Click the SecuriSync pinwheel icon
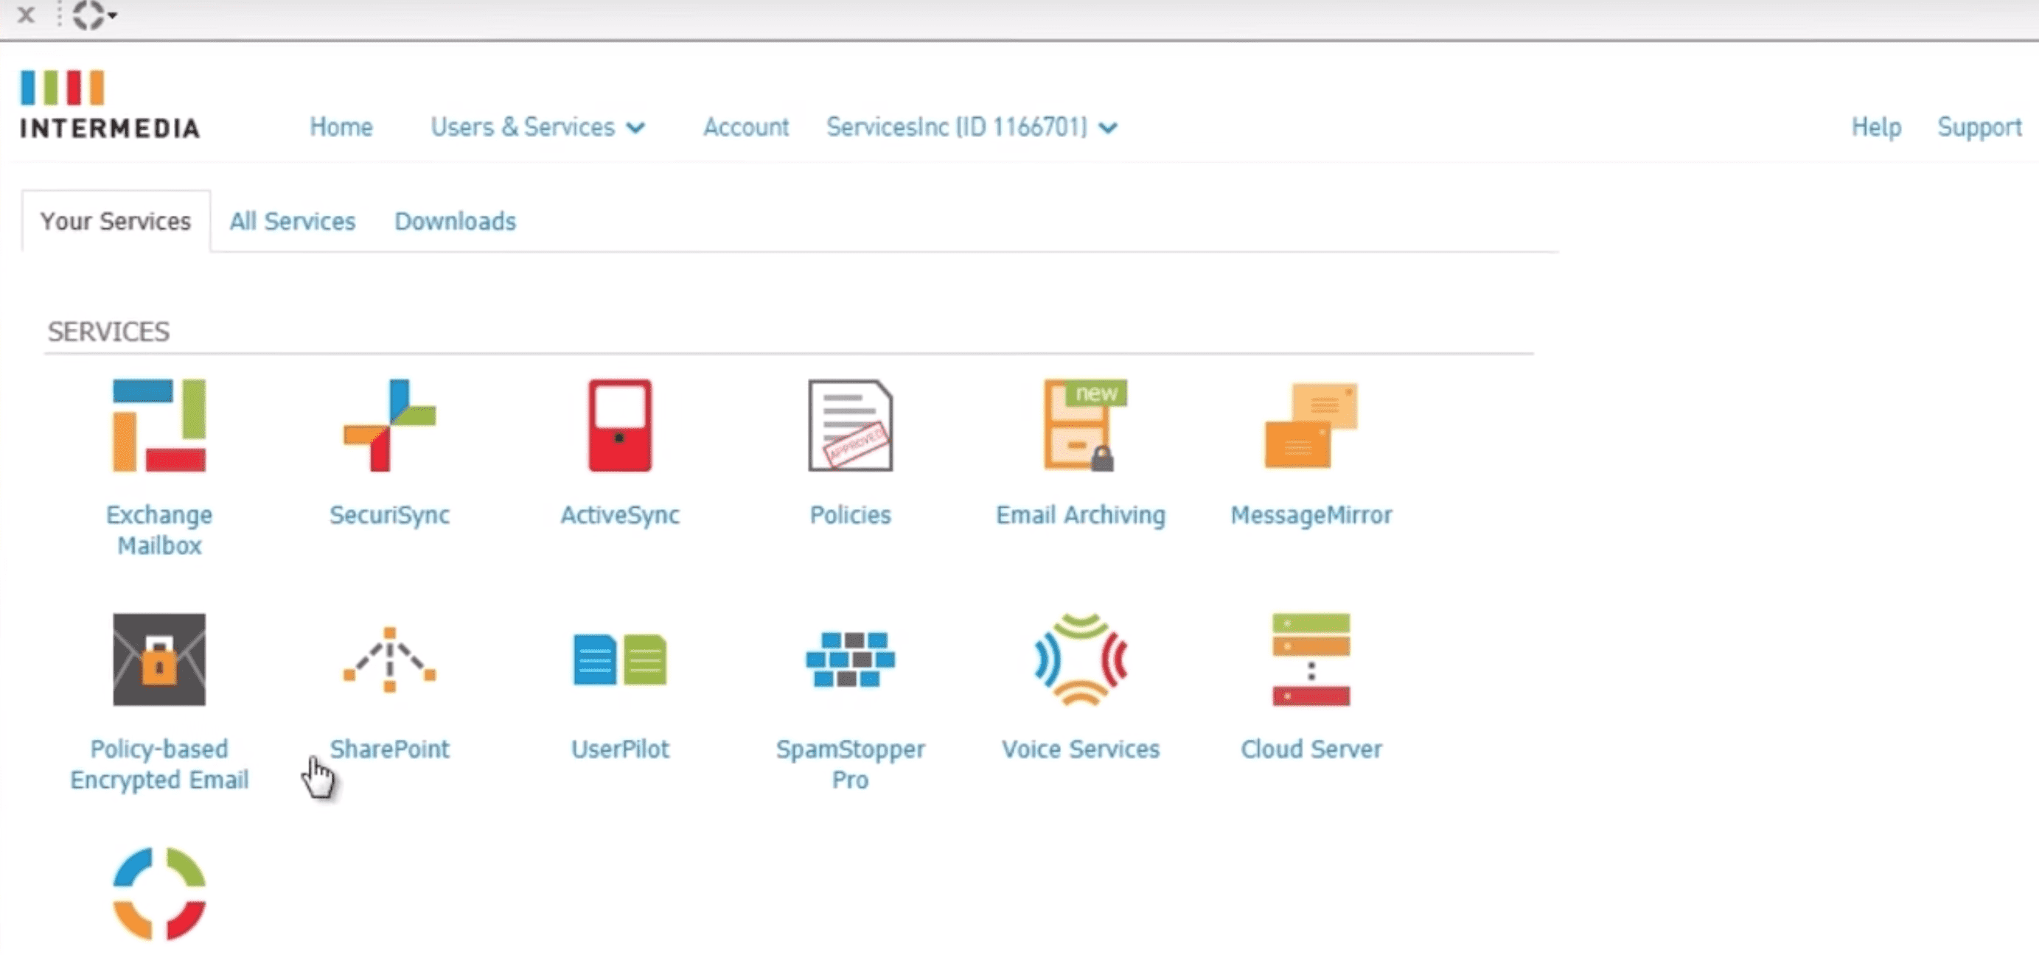Screen dimensions: 2039x955 389,425
